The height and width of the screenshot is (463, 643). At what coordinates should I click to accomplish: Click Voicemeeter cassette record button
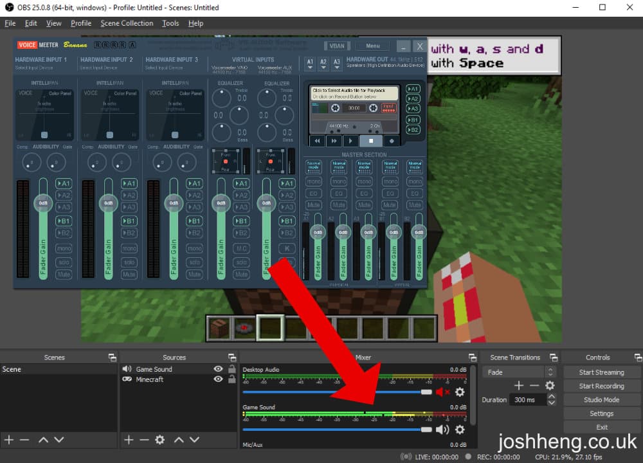pyautogui.click(x=392, y=141)
